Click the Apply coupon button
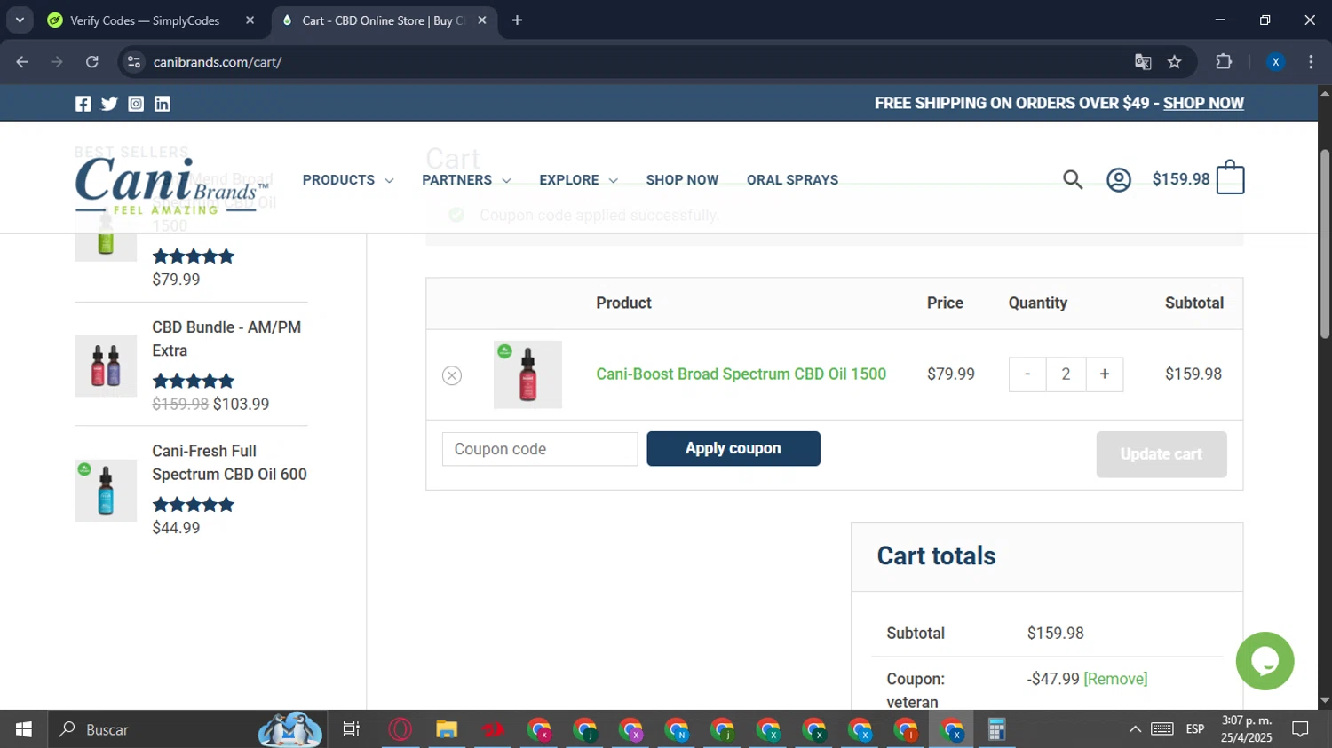This screenshot has height=748, width=1332. 733,449
